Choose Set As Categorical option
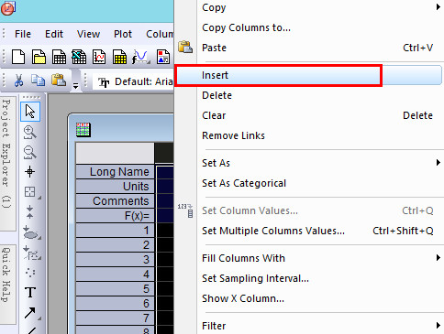This screenshot has width=444, height=334. [x=308, y=183]
